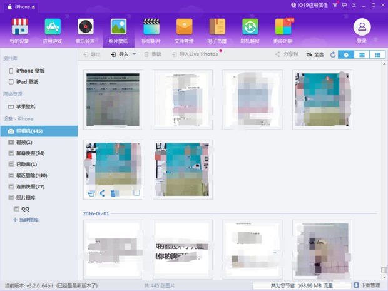Open 音乐铃声 music section

(x=85, y=31)
